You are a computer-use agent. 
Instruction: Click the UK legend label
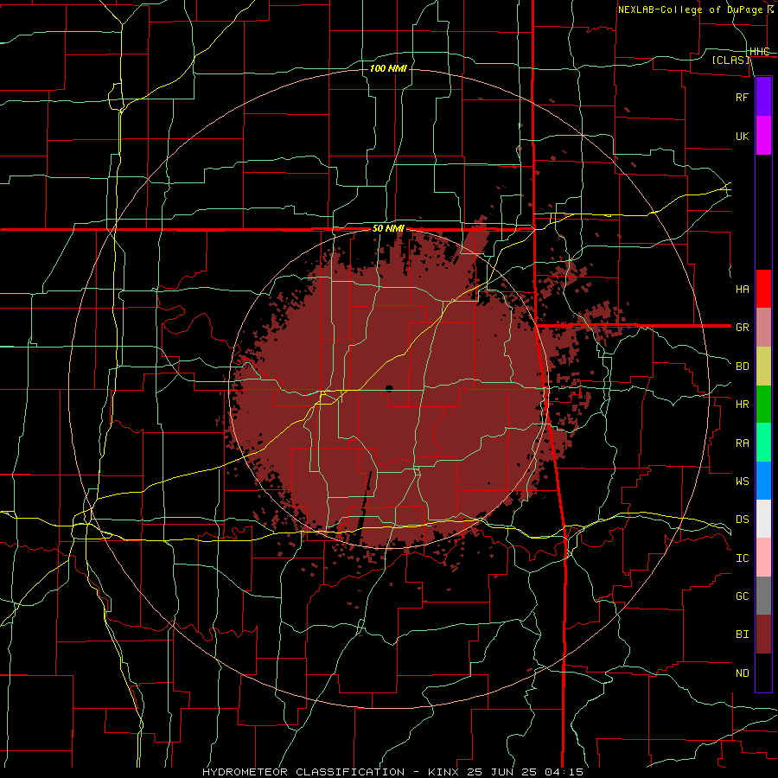[x=742, y=136]
